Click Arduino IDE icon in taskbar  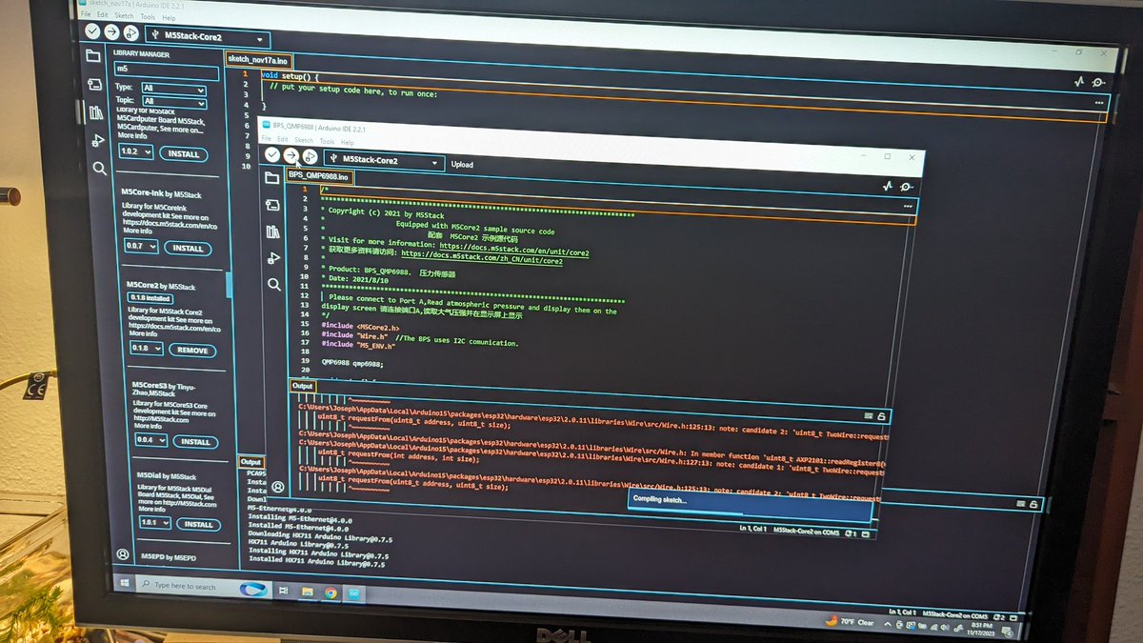(x=353, y=593)
